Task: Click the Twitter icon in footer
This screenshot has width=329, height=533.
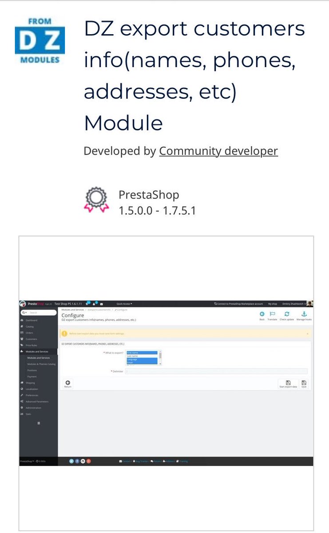Action: [71, 461]
